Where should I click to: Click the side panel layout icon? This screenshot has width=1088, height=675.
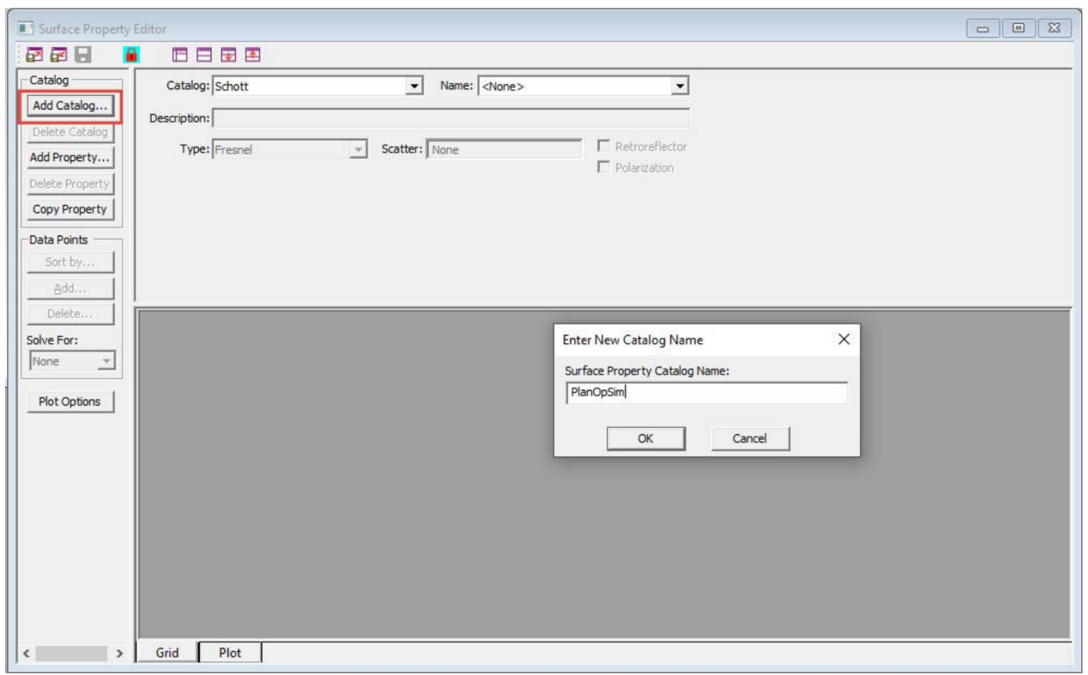(180, 55)
